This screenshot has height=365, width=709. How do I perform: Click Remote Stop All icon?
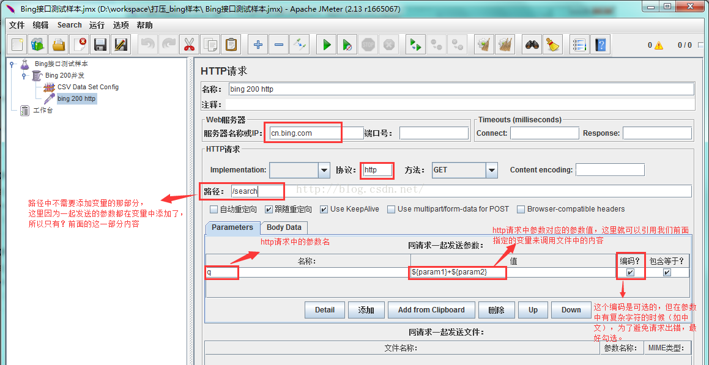[x=436, y=44]
